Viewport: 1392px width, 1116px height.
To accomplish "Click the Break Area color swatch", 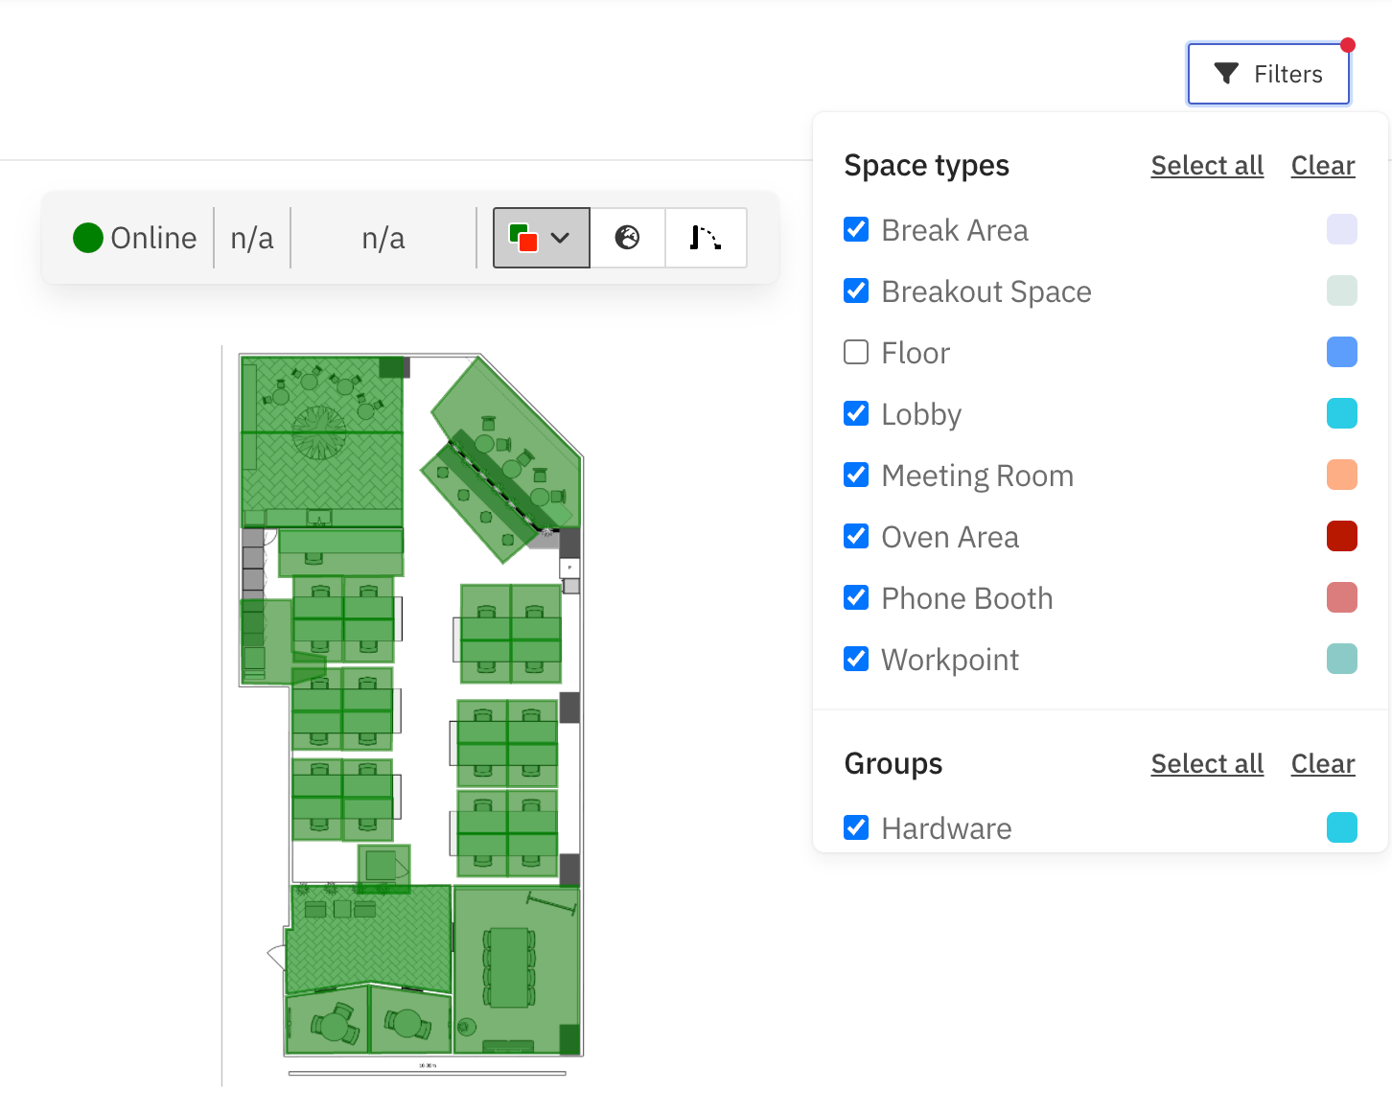I will [x=1342, y=230].
